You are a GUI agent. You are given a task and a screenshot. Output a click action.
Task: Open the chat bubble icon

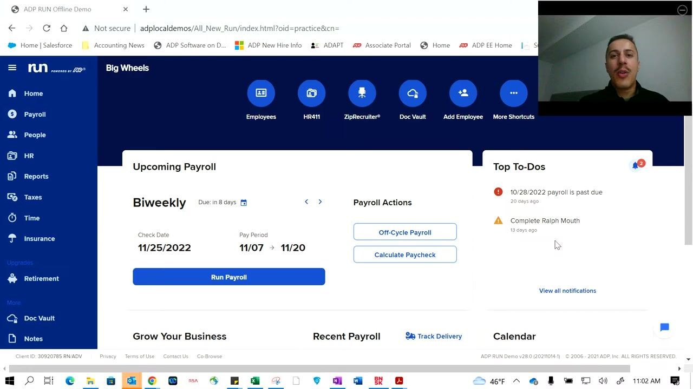click(664, 327)
